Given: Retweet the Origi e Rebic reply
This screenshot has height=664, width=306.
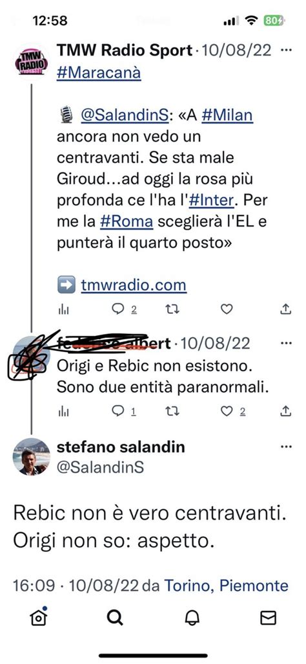Looking at the screenshot, I should click(x=172, y=411).
